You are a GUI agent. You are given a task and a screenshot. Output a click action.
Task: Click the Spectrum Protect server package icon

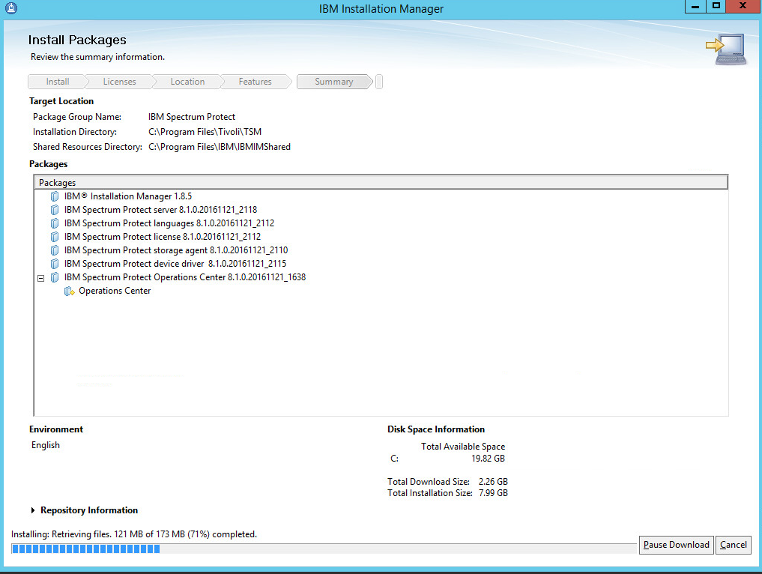click(55, 210)
